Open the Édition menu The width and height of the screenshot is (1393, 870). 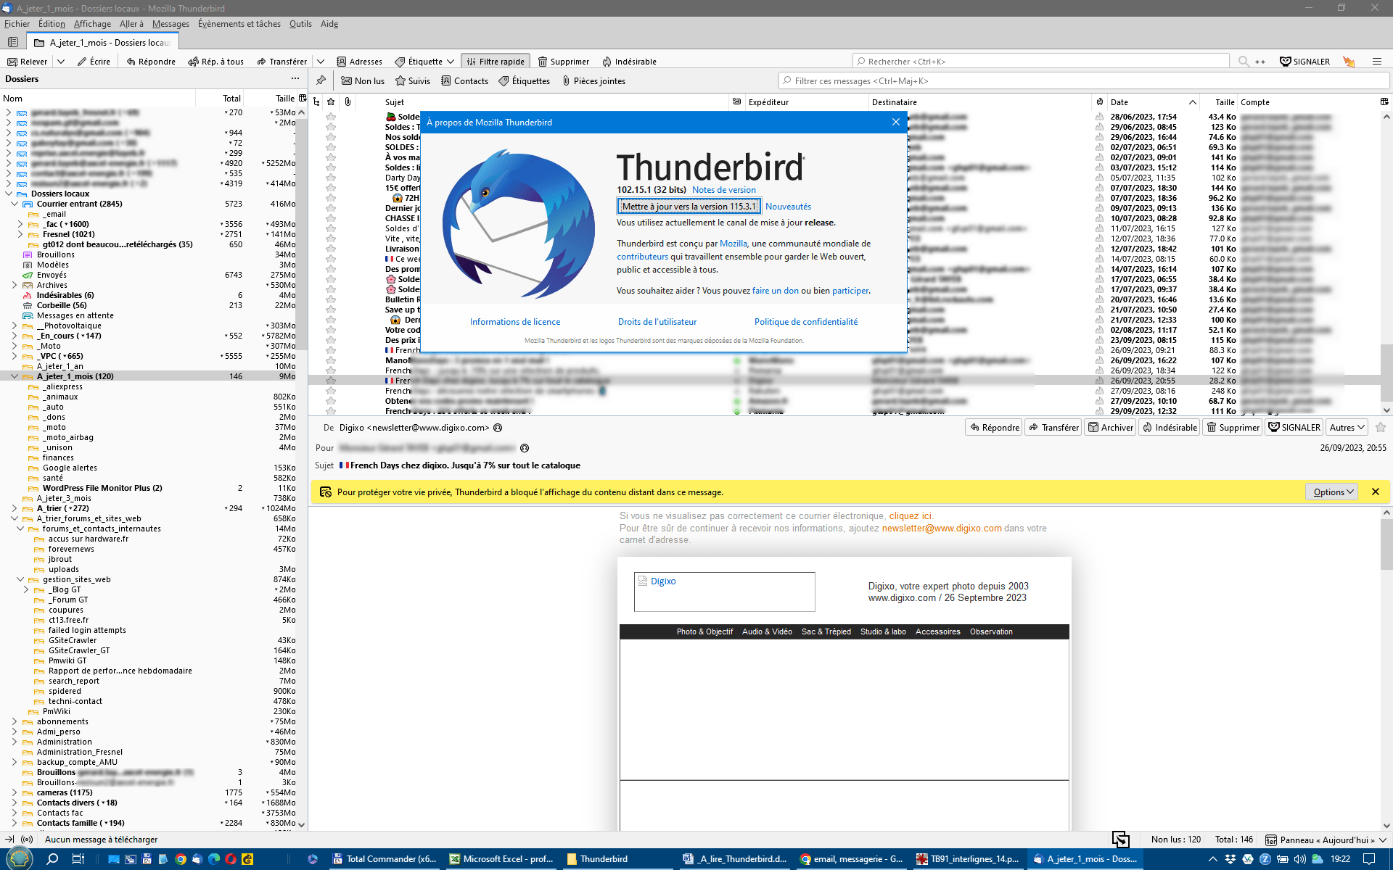52,24
